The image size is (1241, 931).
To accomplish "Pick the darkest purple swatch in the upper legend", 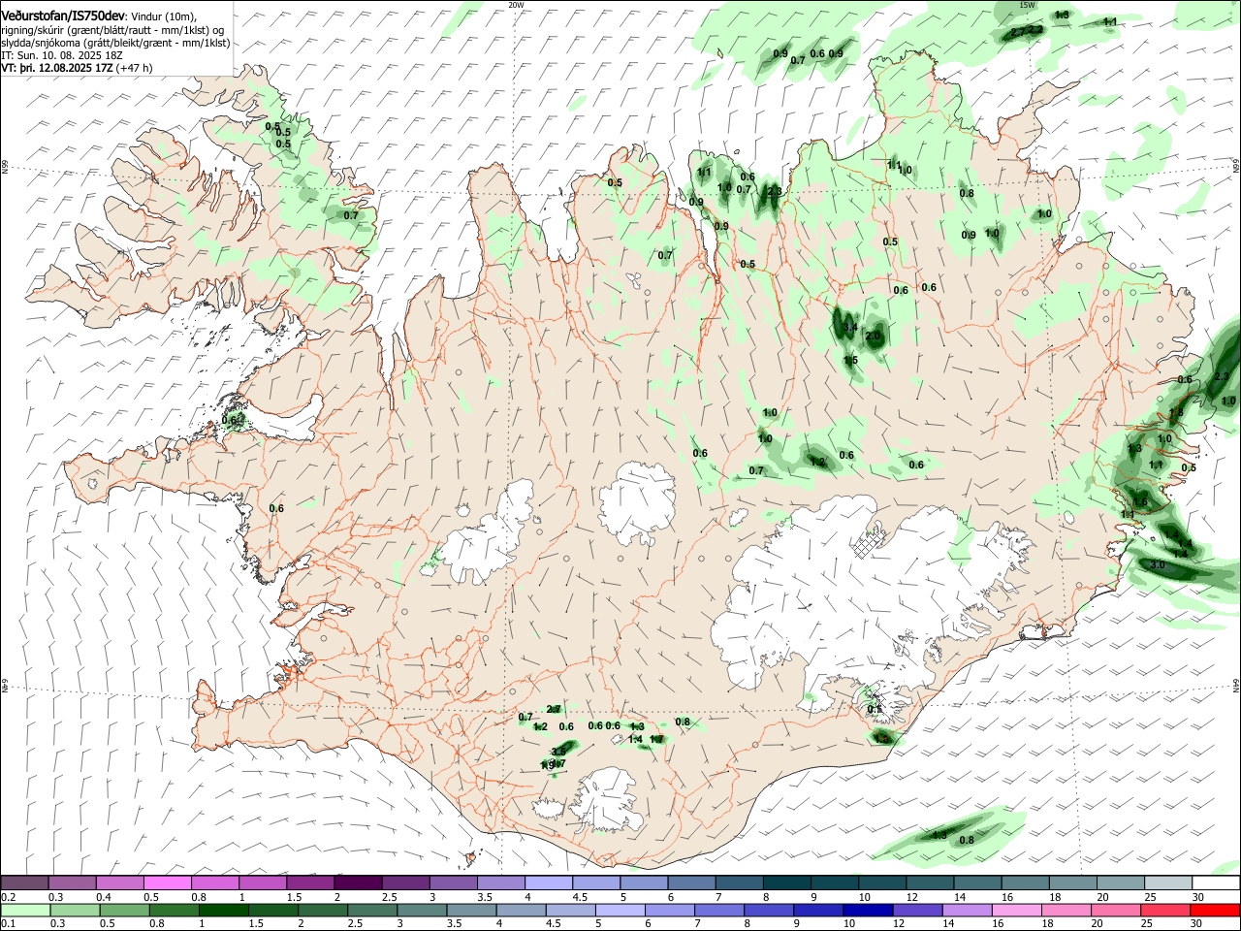I will 357,883.
